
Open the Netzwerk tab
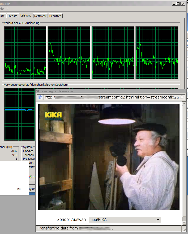[x=40, y=16]
